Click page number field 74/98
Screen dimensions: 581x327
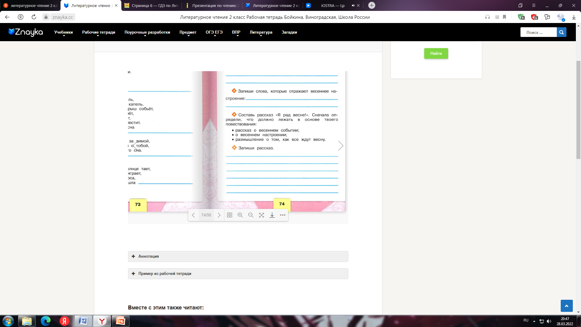pyautogui.click(x=206, y=215)
